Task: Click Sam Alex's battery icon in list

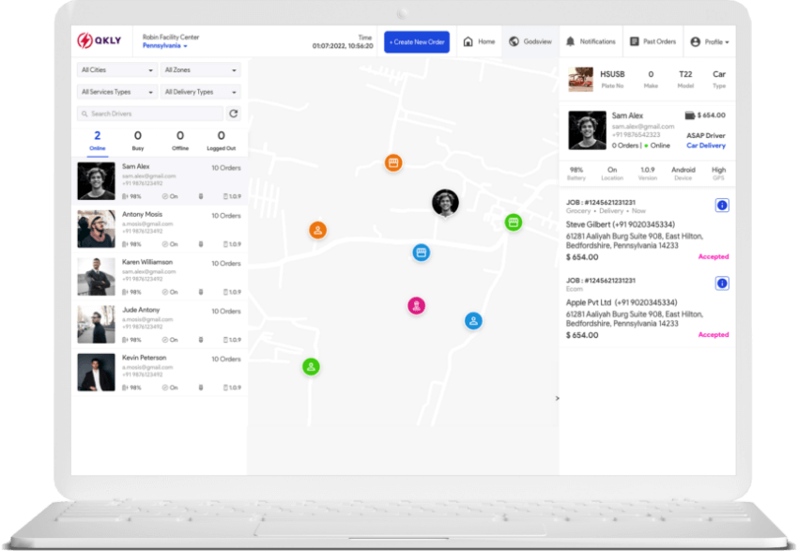Action: [x=125, y=196]
